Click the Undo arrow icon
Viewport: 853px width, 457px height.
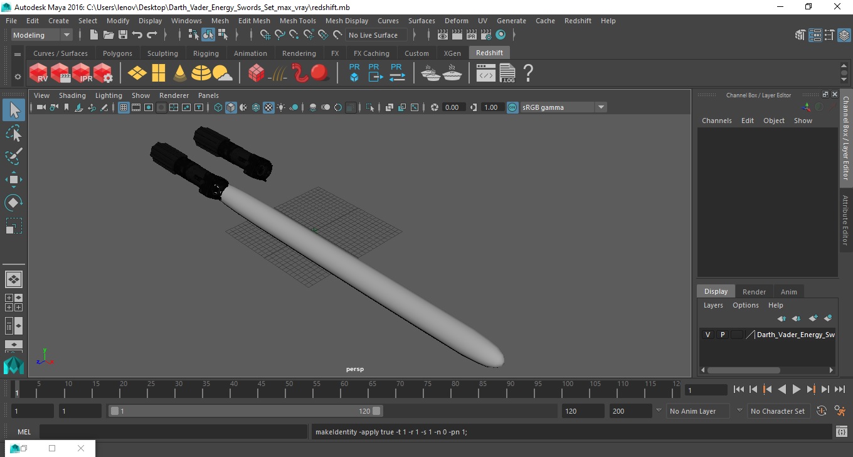coord(137,35)
